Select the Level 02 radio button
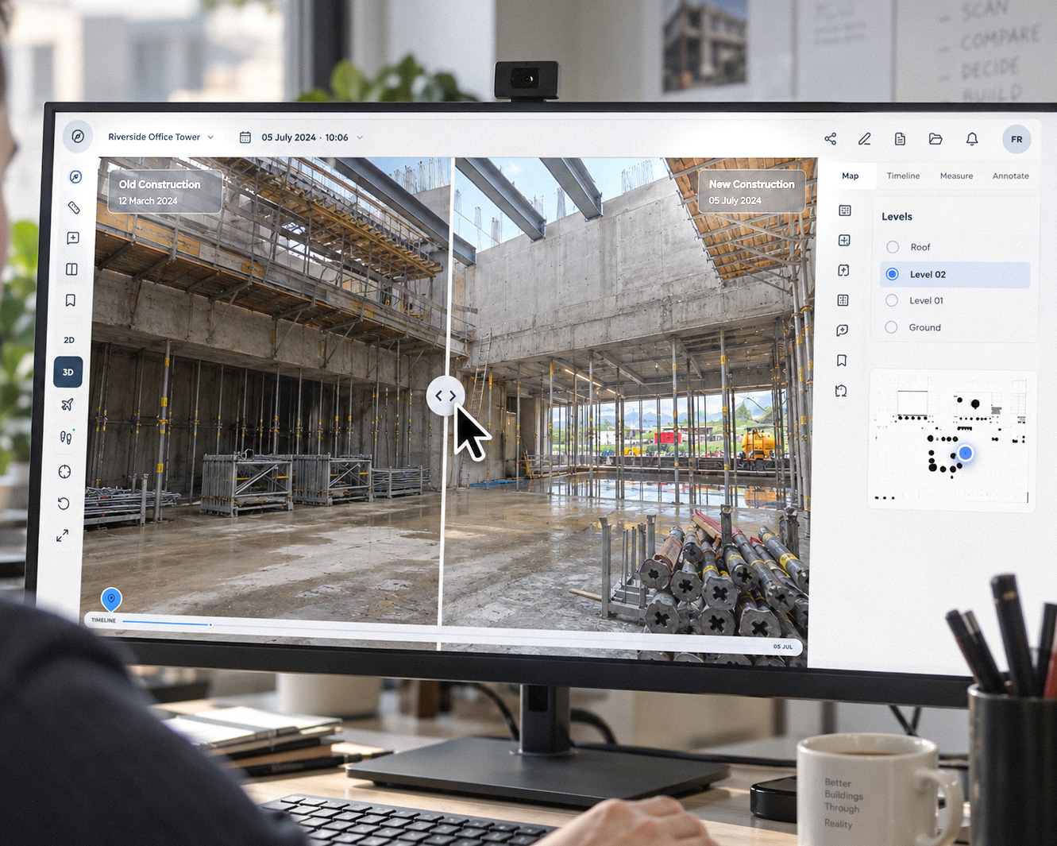 [x=893, y=274]
